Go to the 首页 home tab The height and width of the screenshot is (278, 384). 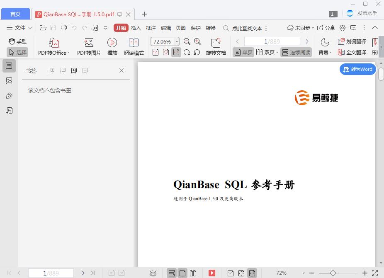click(15, 14)
